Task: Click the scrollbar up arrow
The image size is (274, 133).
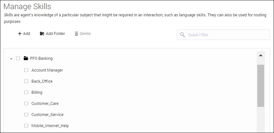Action: point(261,55)
